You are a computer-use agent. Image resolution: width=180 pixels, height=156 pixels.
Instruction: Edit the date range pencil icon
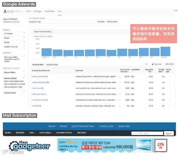pos(24,56)
